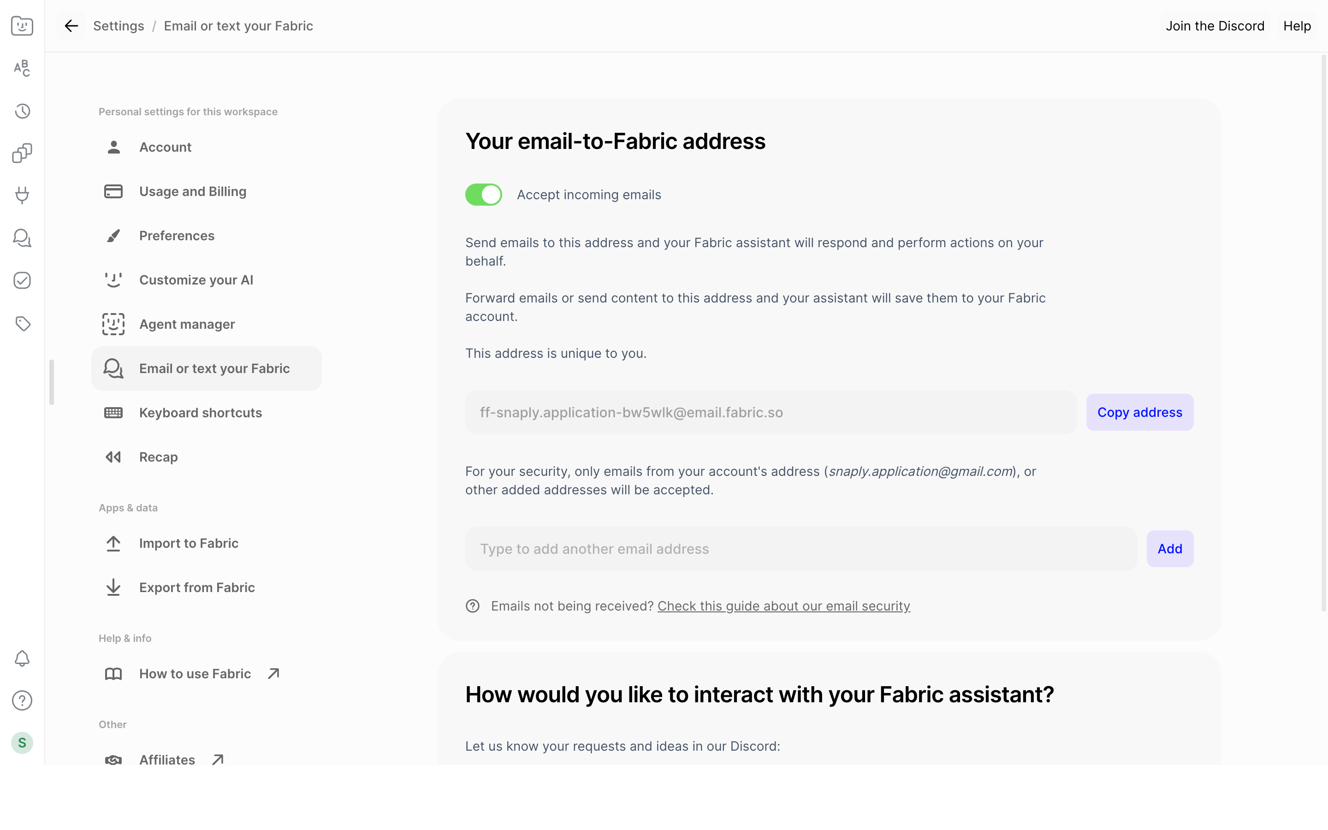
Task: Click the page vertical scrollbar
Action: coord(1323,332)
